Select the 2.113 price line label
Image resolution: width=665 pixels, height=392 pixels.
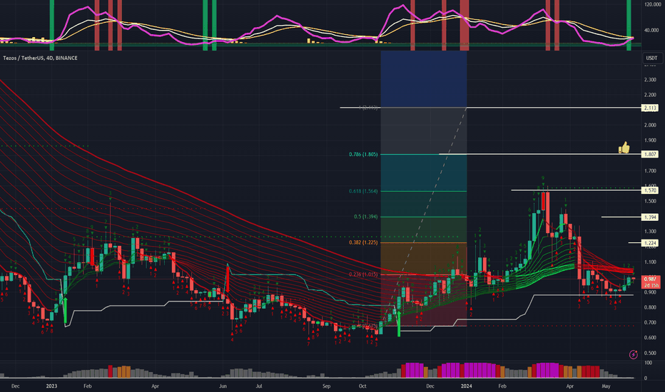[x=650, y=108]
